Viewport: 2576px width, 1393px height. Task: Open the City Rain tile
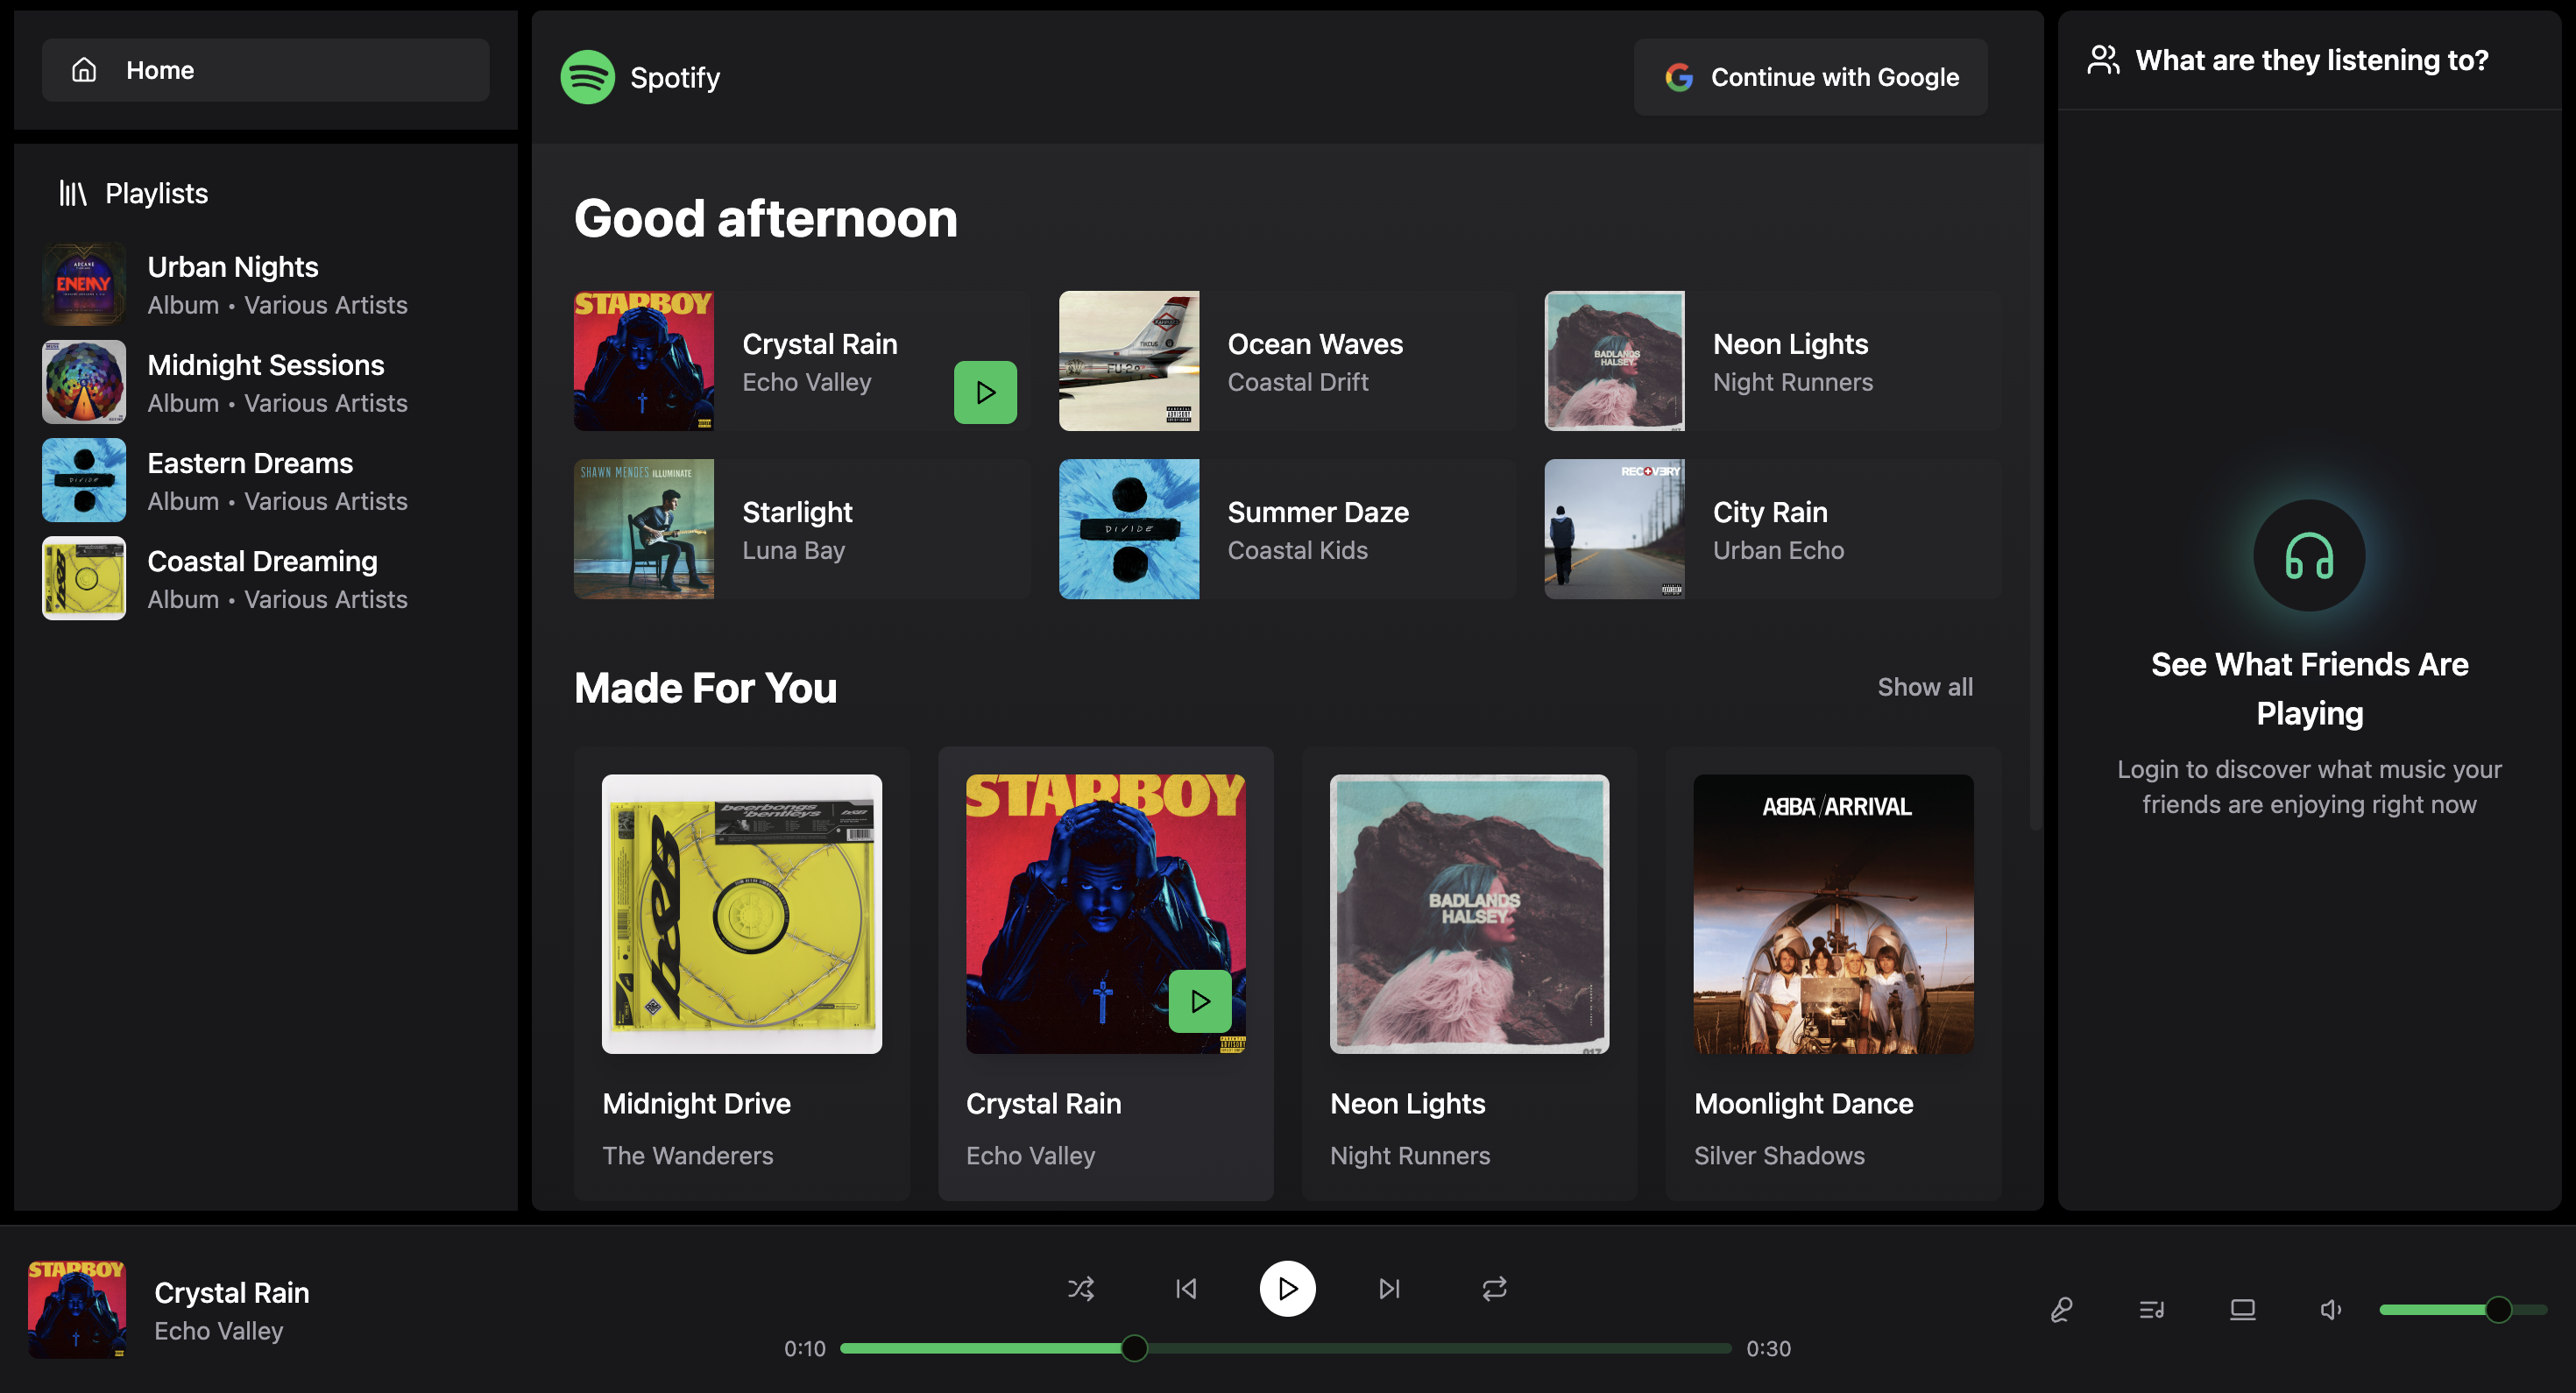point(1772,529)
